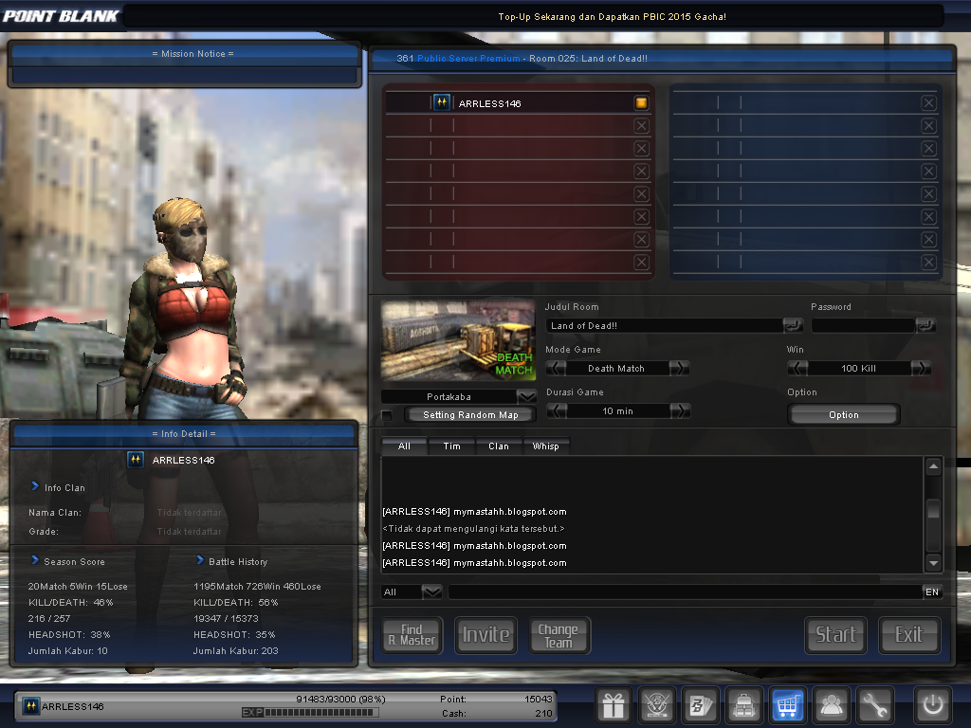Click the confirm arrow beside Judul Room field

[795, 325]
